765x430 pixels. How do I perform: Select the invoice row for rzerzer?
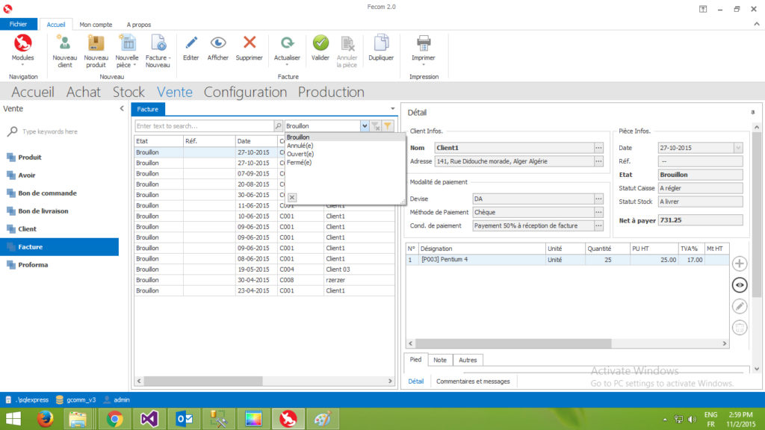pos(264,280)
